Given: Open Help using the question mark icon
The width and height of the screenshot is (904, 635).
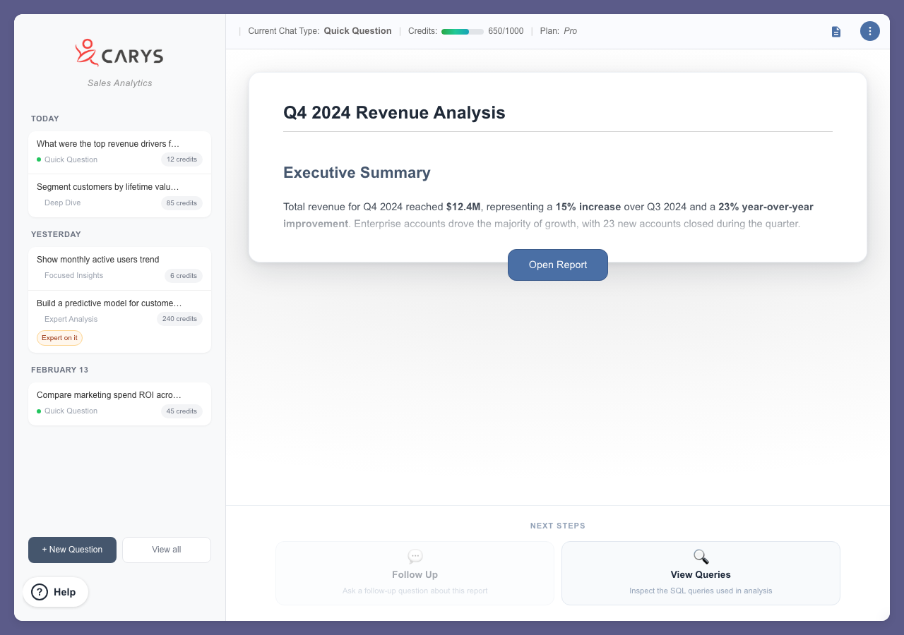Looking at the screenshot, I should [x=40, y=592].
